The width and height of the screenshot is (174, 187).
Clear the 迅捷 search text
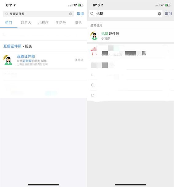(x=160, y=14)
